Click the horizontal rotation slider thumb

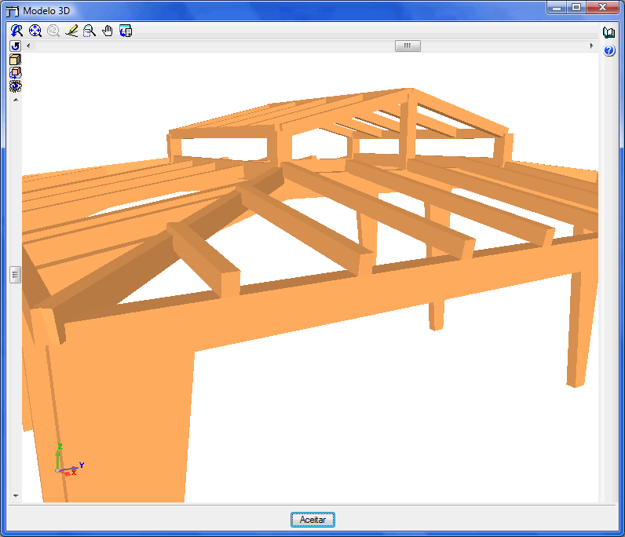tap(408, 46)
